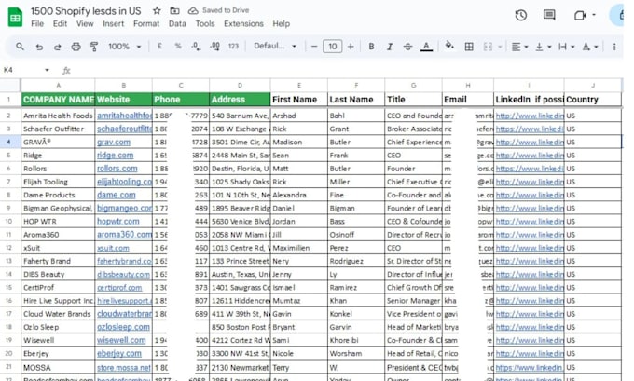The width and height of the screenshot is (634, 381).
Task: Decrease decimal places
Action: (x=196, y=47)
